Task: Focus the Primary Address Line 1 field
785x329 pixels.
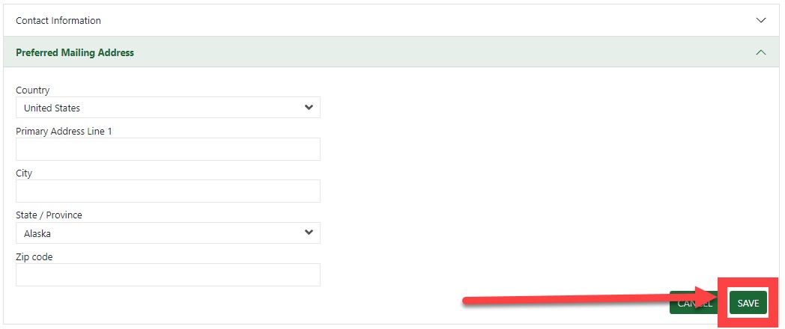Action: tap(168, 150)
